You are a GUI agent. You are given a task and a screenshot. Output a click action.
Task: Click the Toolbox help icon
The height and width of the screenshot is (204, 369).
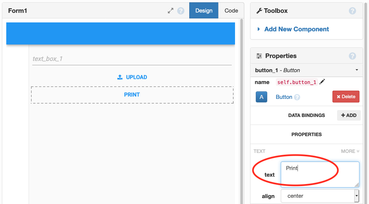click(x=353, y=11)
